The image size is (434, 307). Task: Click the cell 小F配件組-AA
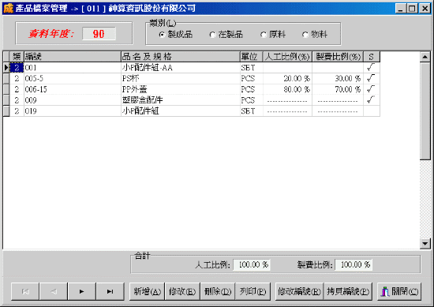pyautogui.click(x=180, y=68)
